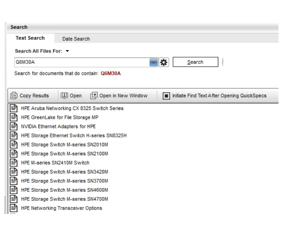Click the Open in New Window label
The width and height of the screenshot is (286, 226).
(x=123, y=96)
